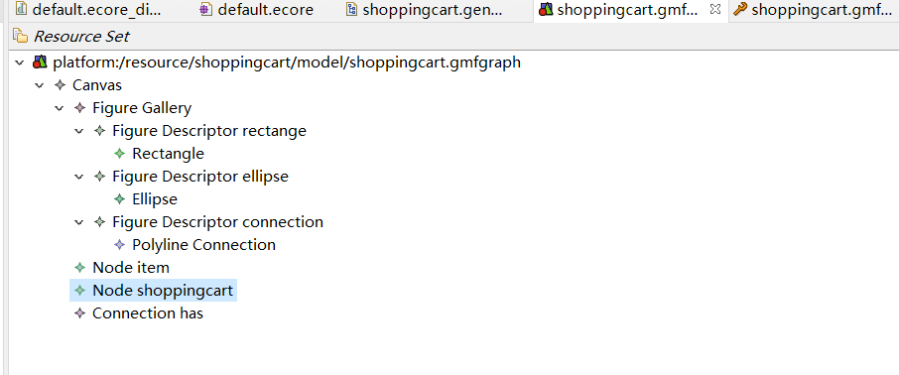
Task: Collapse the Figure Gallery node
Action: click(60, 108)
